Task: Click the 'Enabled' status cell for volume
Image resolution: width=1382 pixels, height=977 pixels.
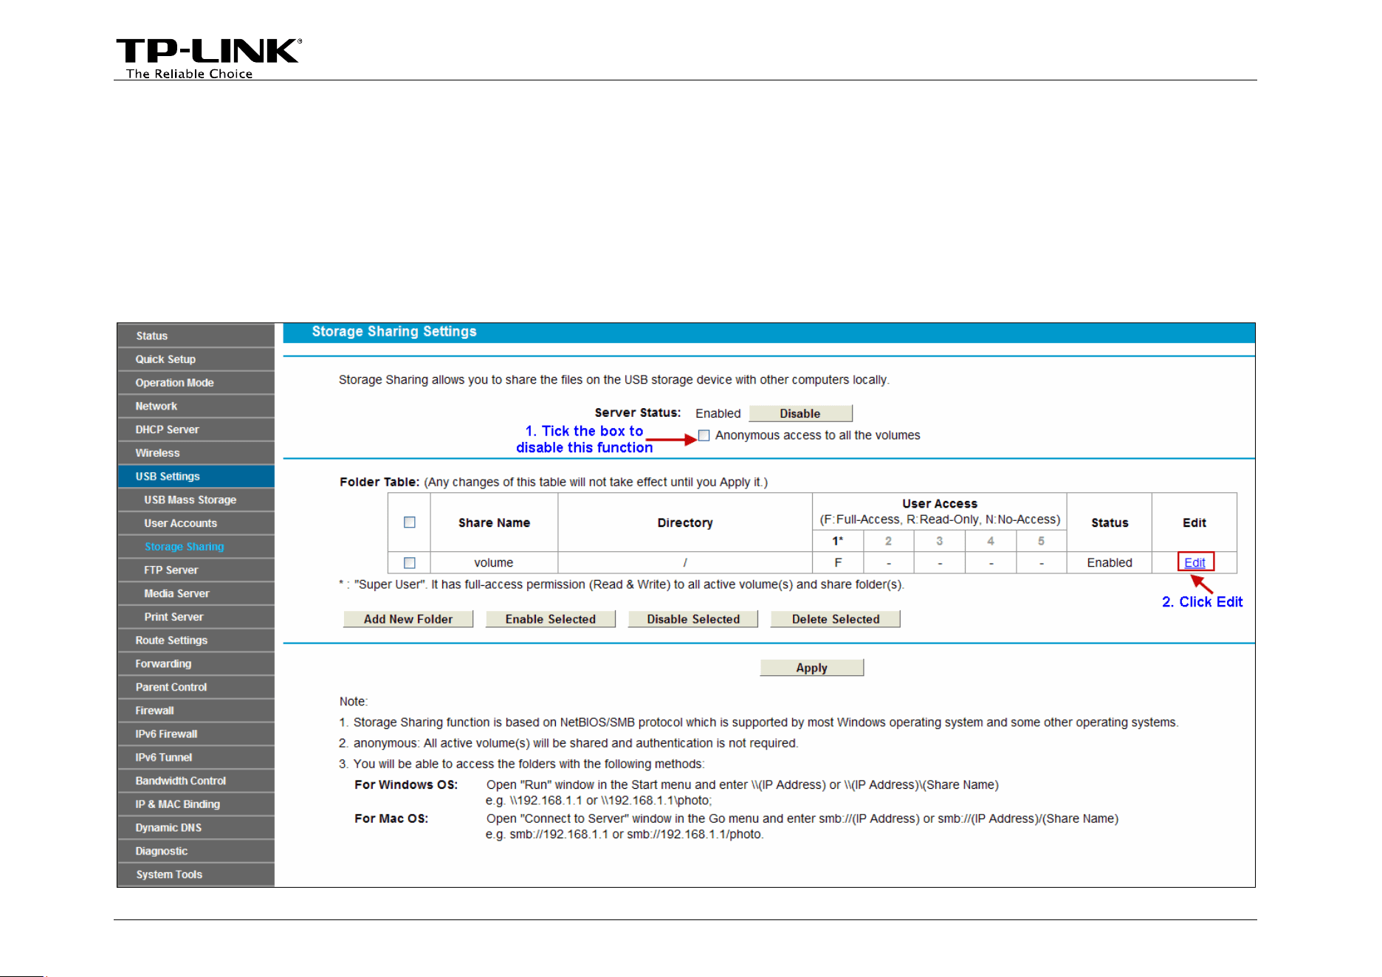Action: [x=1109, y=563]
